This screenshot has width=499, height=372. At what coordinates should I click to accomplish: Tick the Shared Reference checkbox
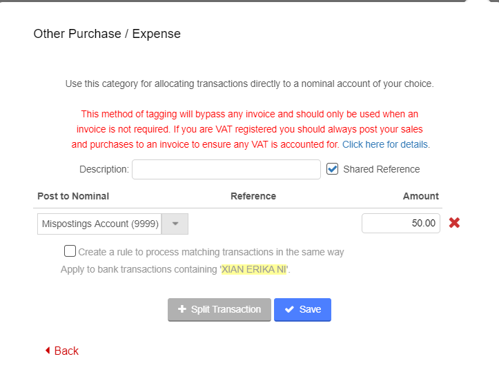tap(333, 169)
